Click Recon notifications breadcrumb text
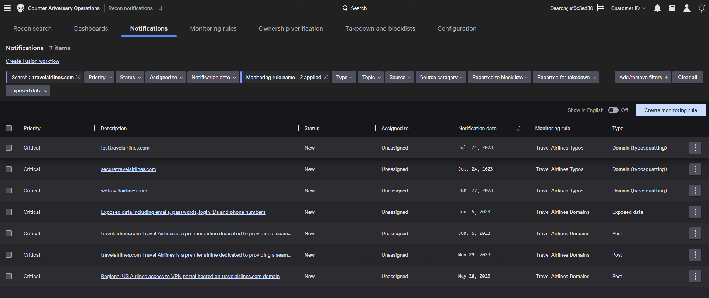This screenshot has width=709, height=298. point(130,8)
